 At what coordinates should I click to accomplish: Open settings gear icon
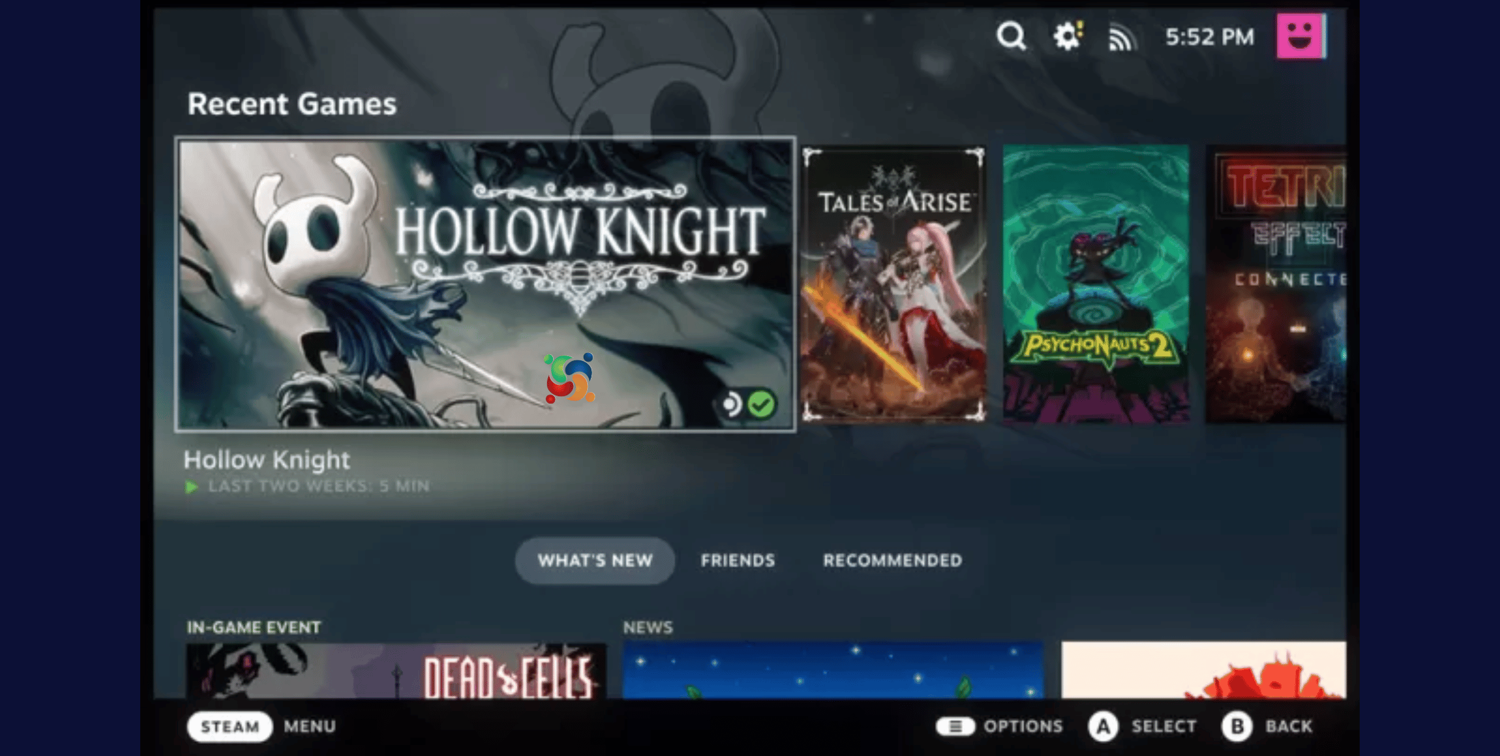click(1068, 36)
